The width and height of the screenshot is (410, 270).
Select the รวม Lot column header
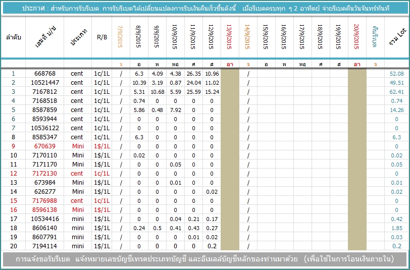tap(397, 36)
